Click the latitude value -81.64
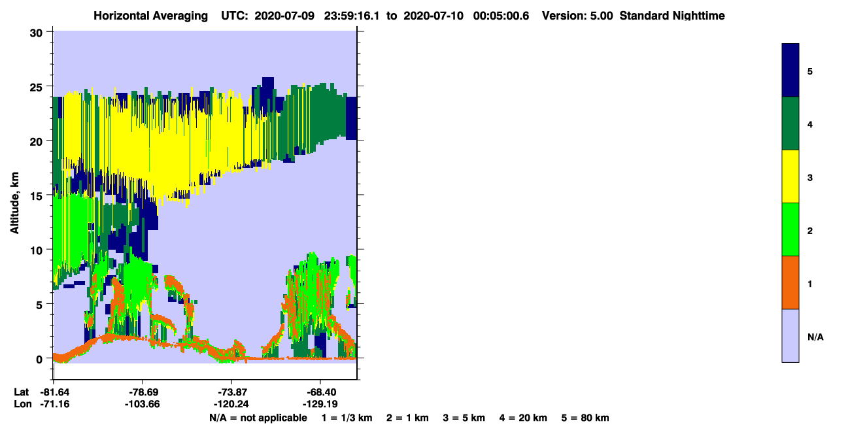Viewport: 850px width, 436px height. pos(54,392)
